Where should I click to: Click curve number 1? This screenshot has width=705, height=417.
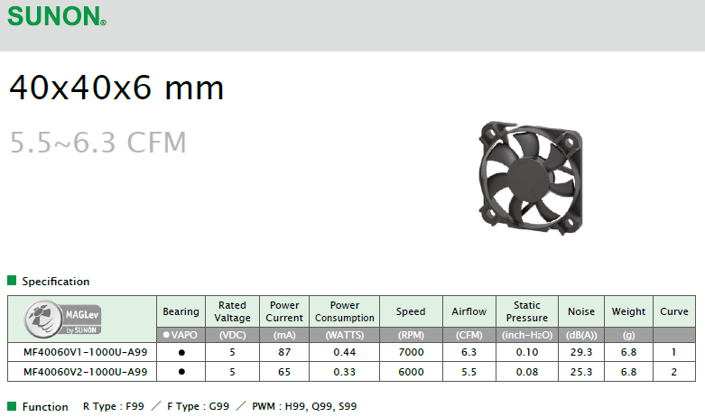[x=674, y=352]
